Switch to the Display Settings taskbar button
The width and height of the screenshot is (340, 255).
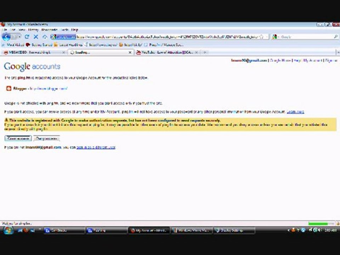[234, 230]
